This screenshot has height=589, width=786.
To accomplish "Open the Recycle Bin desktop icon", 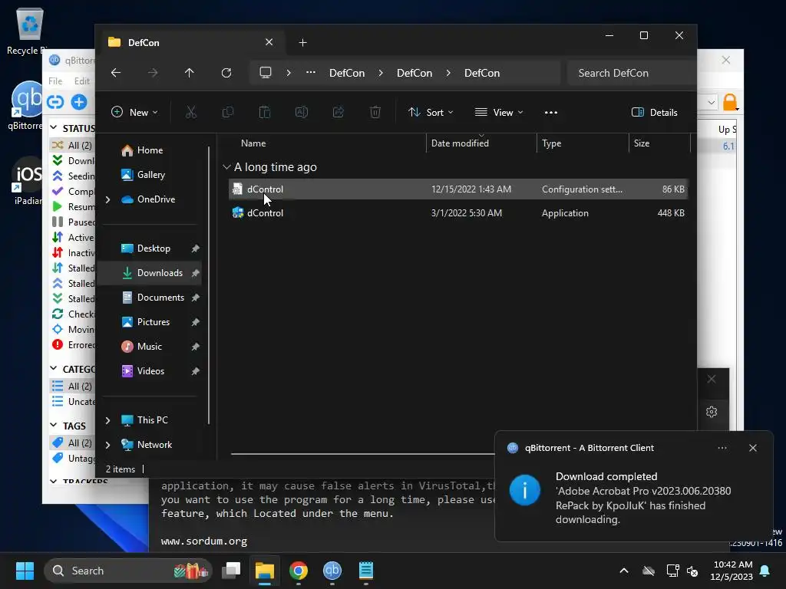I will 29,31.
